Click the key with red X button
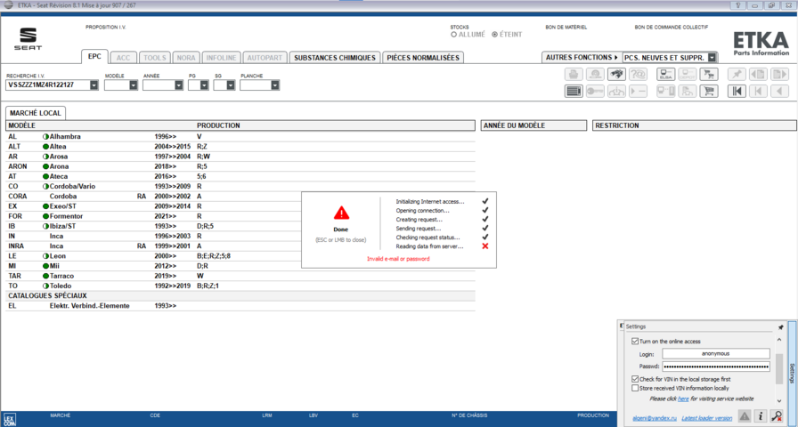Image resolution: width=798 pixels, height=427 pixels. (778, 415)
